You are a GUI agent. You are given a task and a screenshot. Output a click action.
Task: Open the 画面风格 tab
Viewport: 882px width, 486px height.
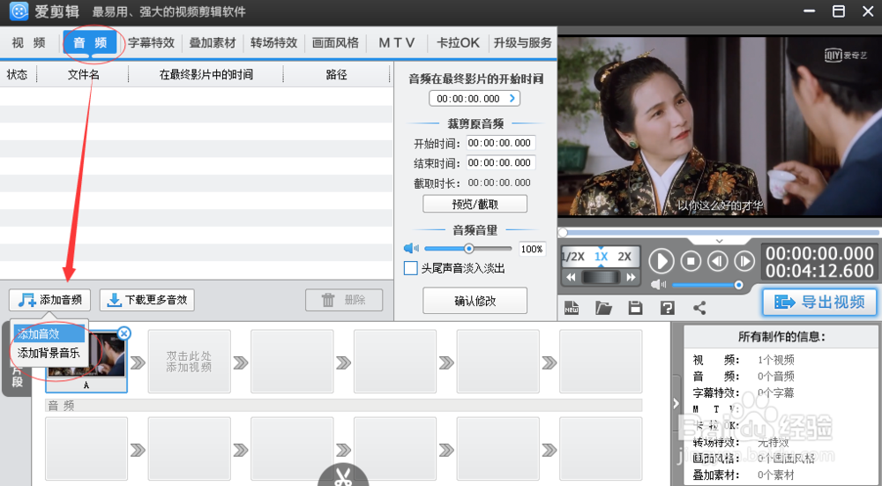(x=335, y=42)
